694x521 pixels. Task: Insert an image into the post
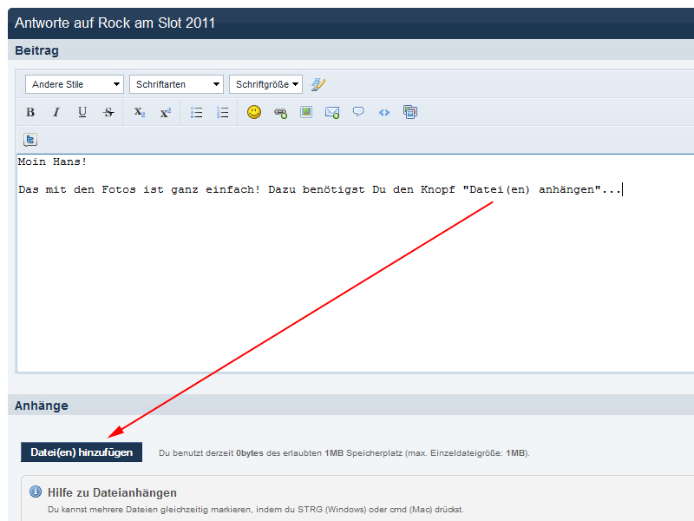[306, 112]
